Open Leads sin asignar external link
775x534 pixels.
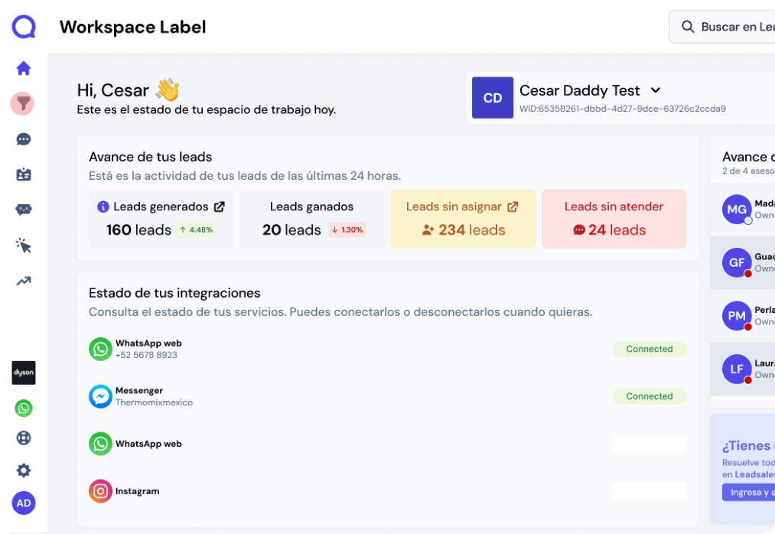tap(513, 207)
